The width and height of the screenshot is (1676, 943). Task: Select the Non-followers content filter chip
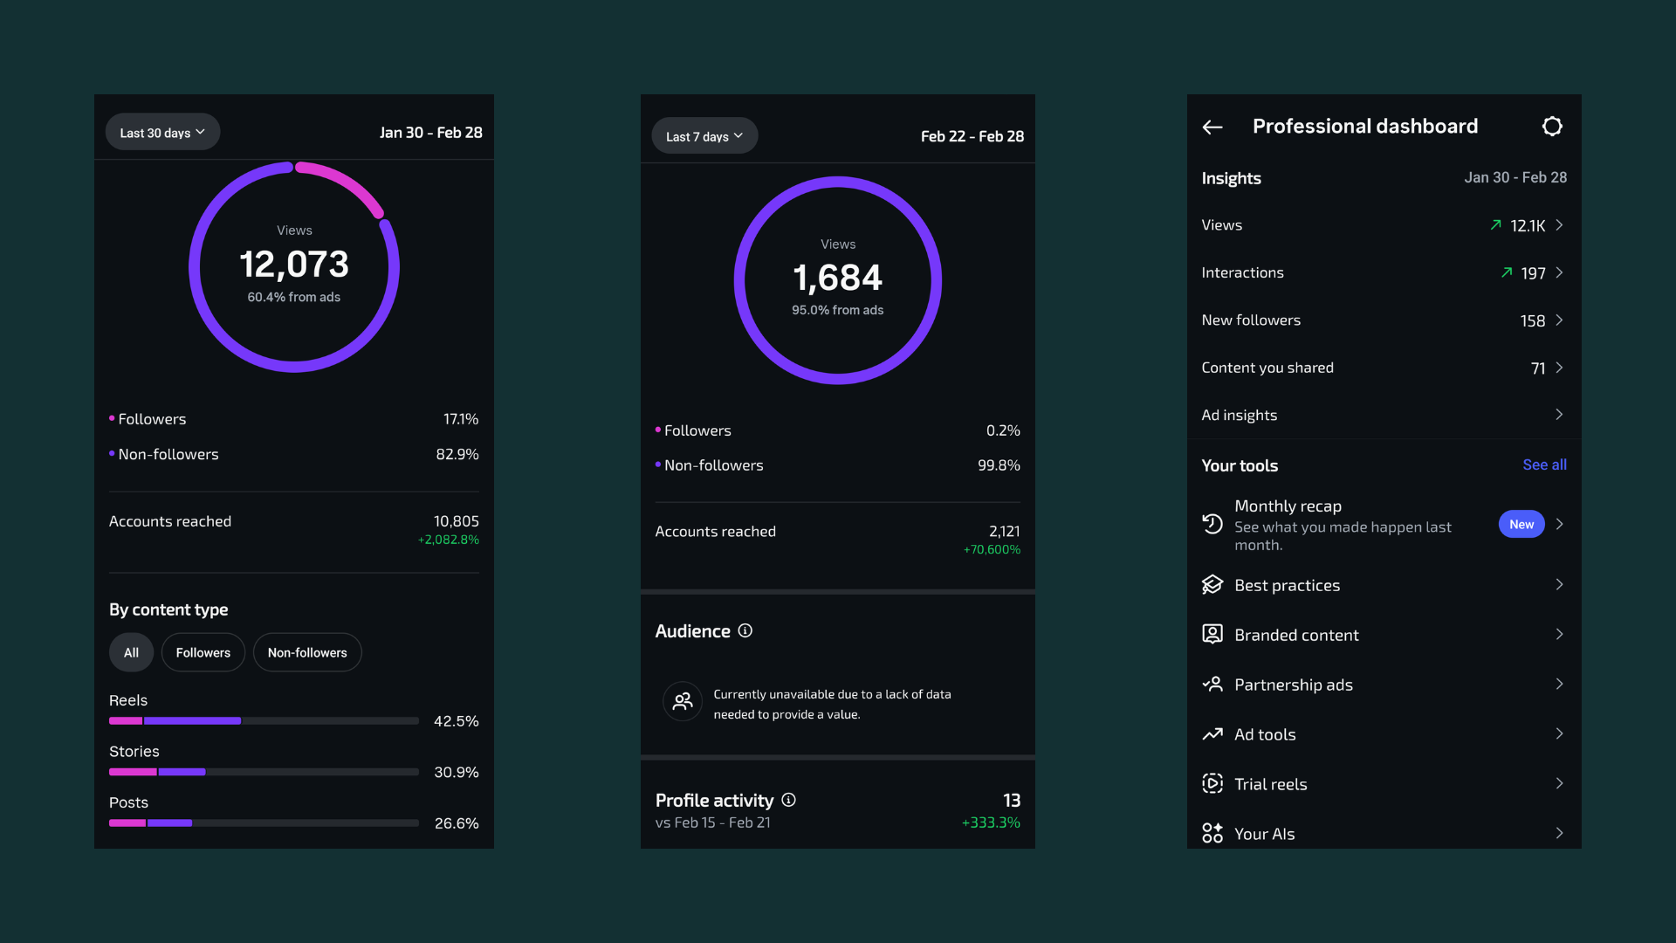pyautogui.click(x=307, y=652)
